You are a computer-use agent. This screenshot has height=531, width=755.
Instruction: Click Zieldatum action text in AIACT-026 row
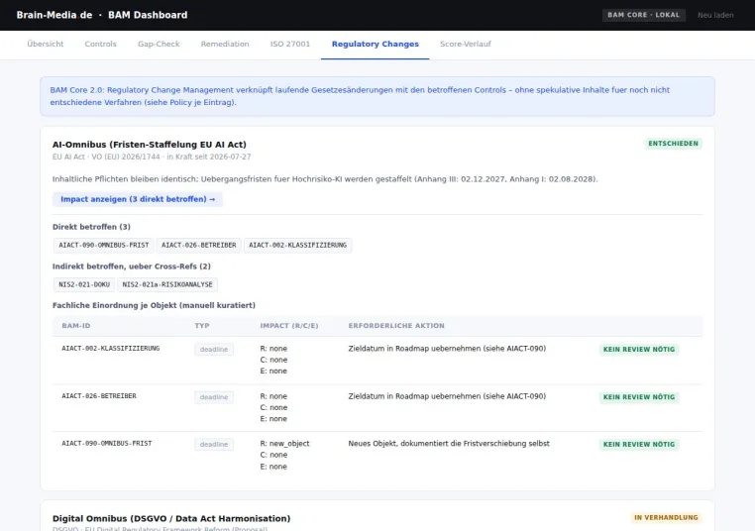[x=447, y=395]
